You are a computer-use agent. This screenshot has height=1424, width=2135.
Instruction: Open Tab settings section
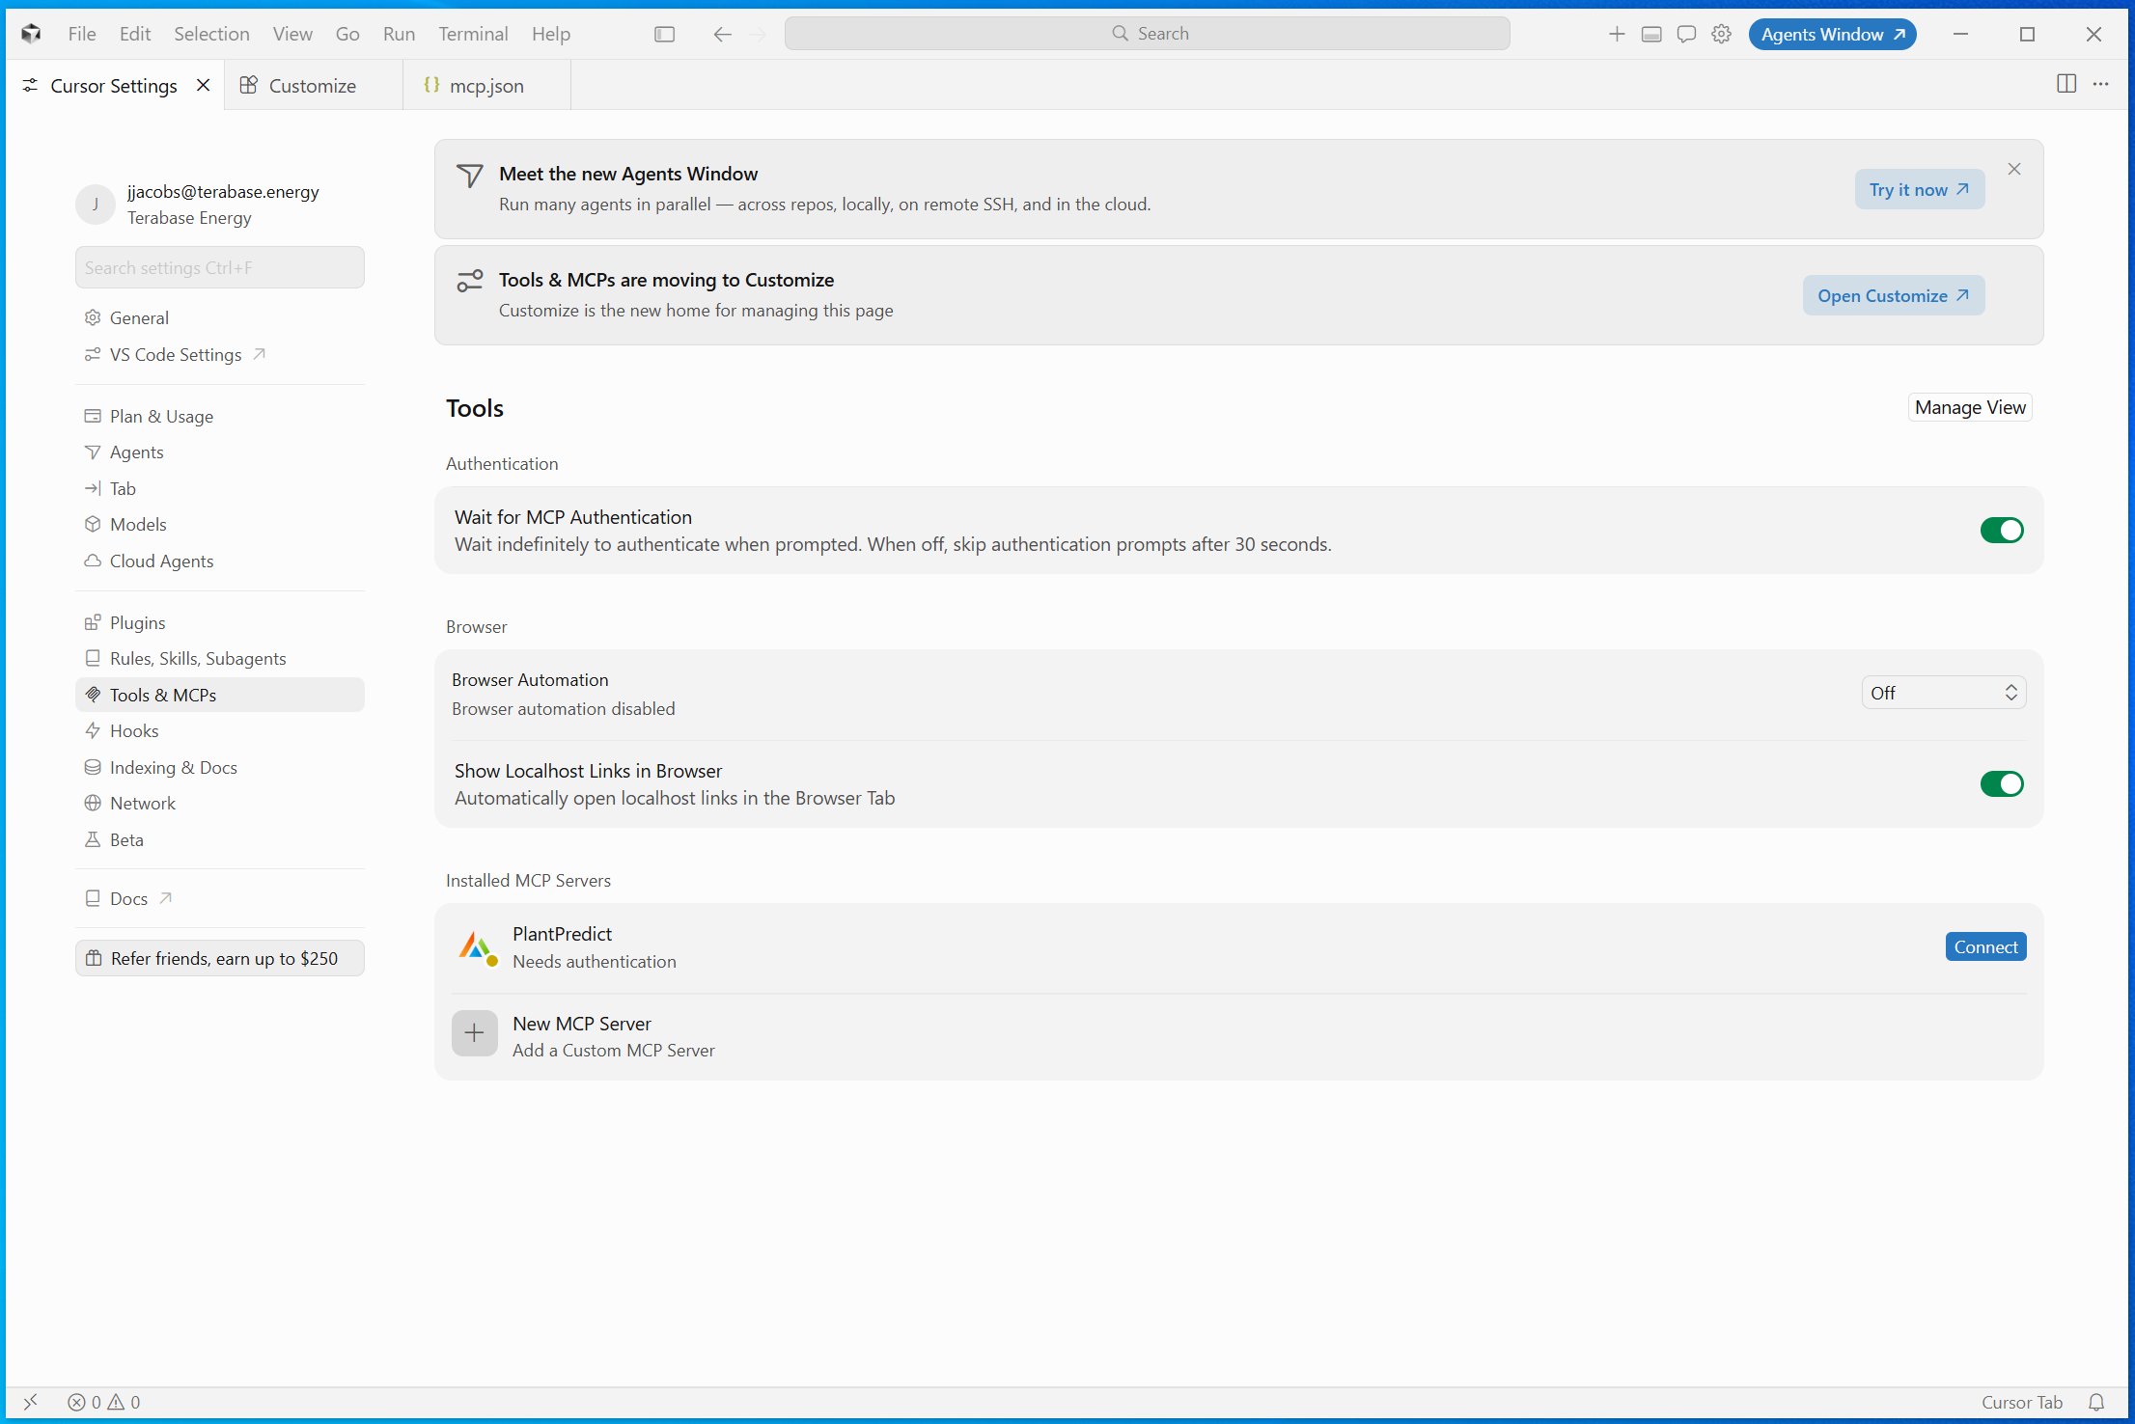click(220, 488)
